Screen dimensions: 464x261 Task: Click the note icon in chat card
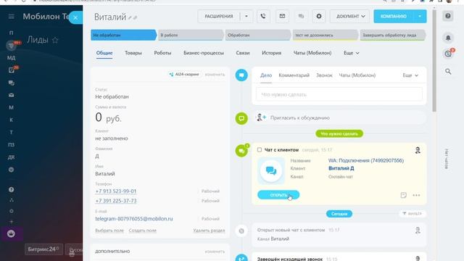[x=403, y=195]
